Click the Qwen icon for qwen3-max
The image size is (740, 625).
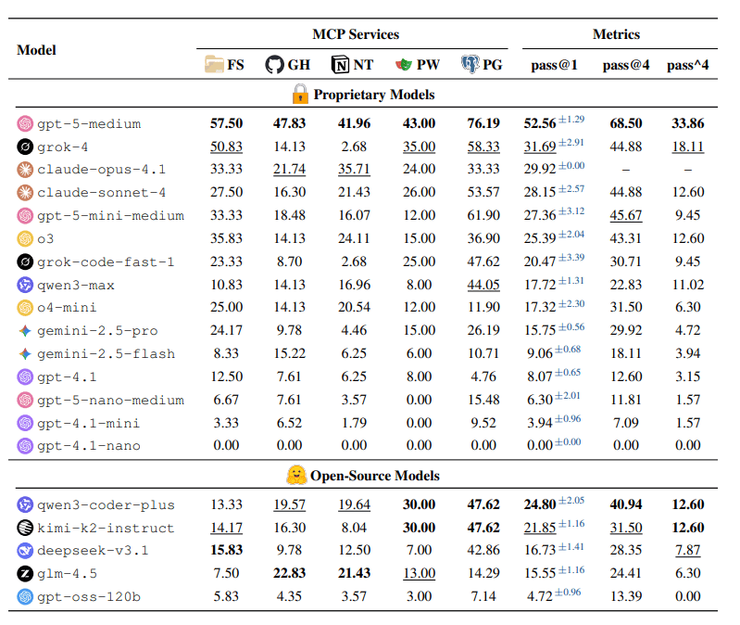click(x=25, y=285)
